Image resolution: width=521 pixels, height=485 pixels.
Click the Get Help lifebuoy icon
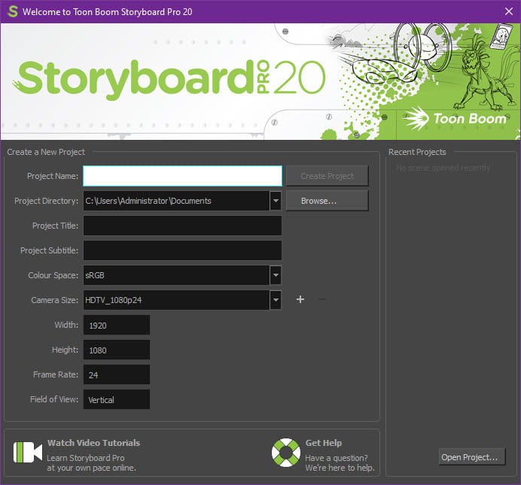click(286, 453)
